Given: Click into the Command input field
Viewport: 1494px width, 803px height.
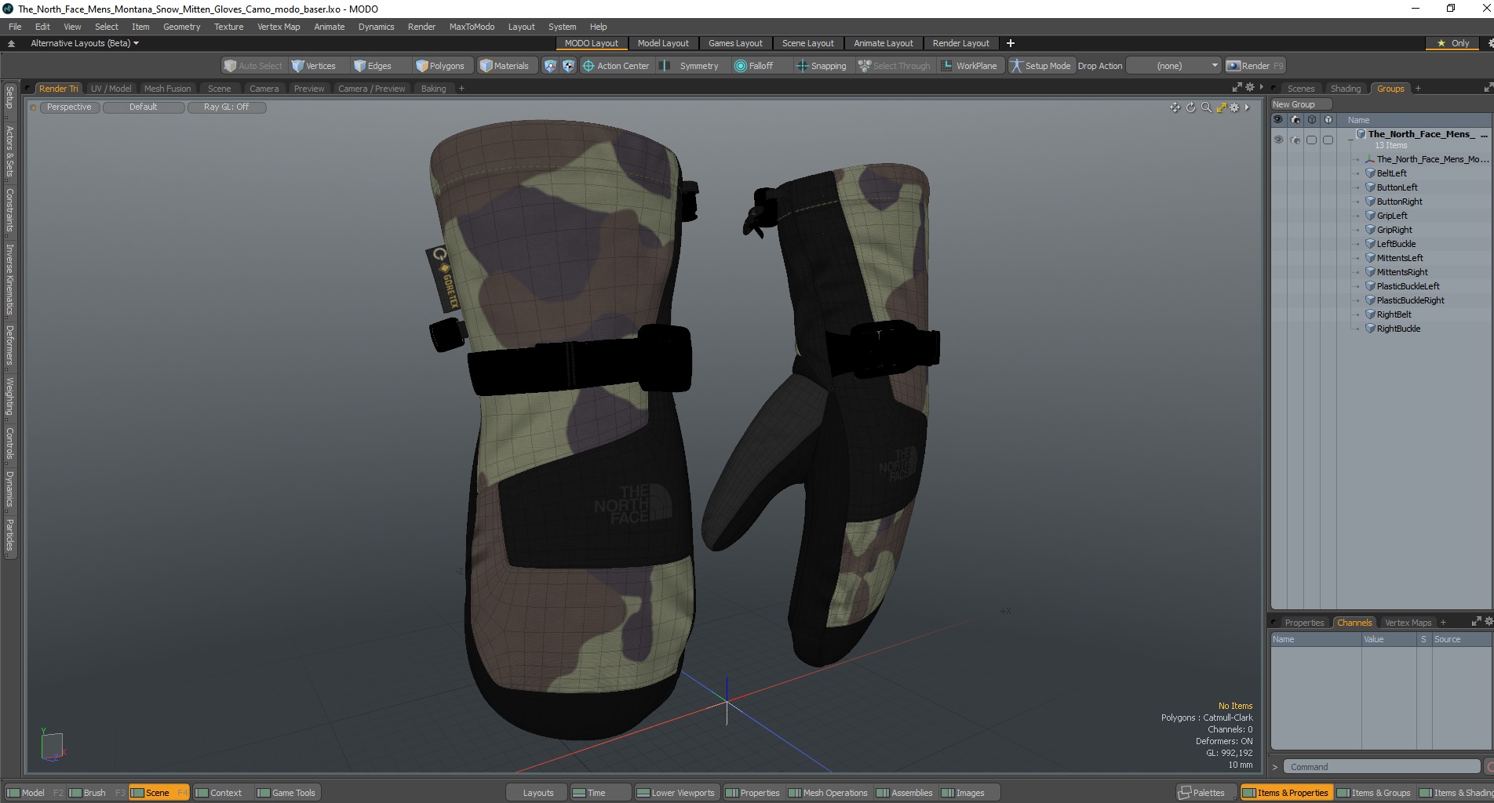Looking at the screenshot, I should [1381, 767].
